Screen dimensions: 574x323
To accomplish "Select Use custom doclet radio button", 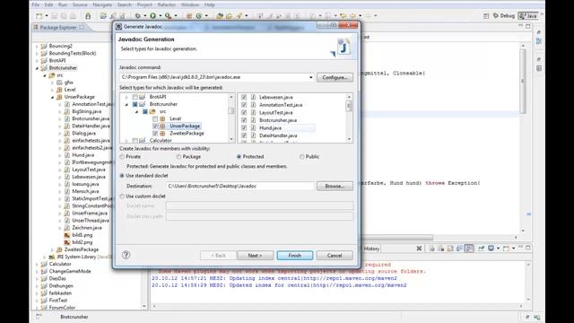I will pyautogui.click(x=122, y=196).
